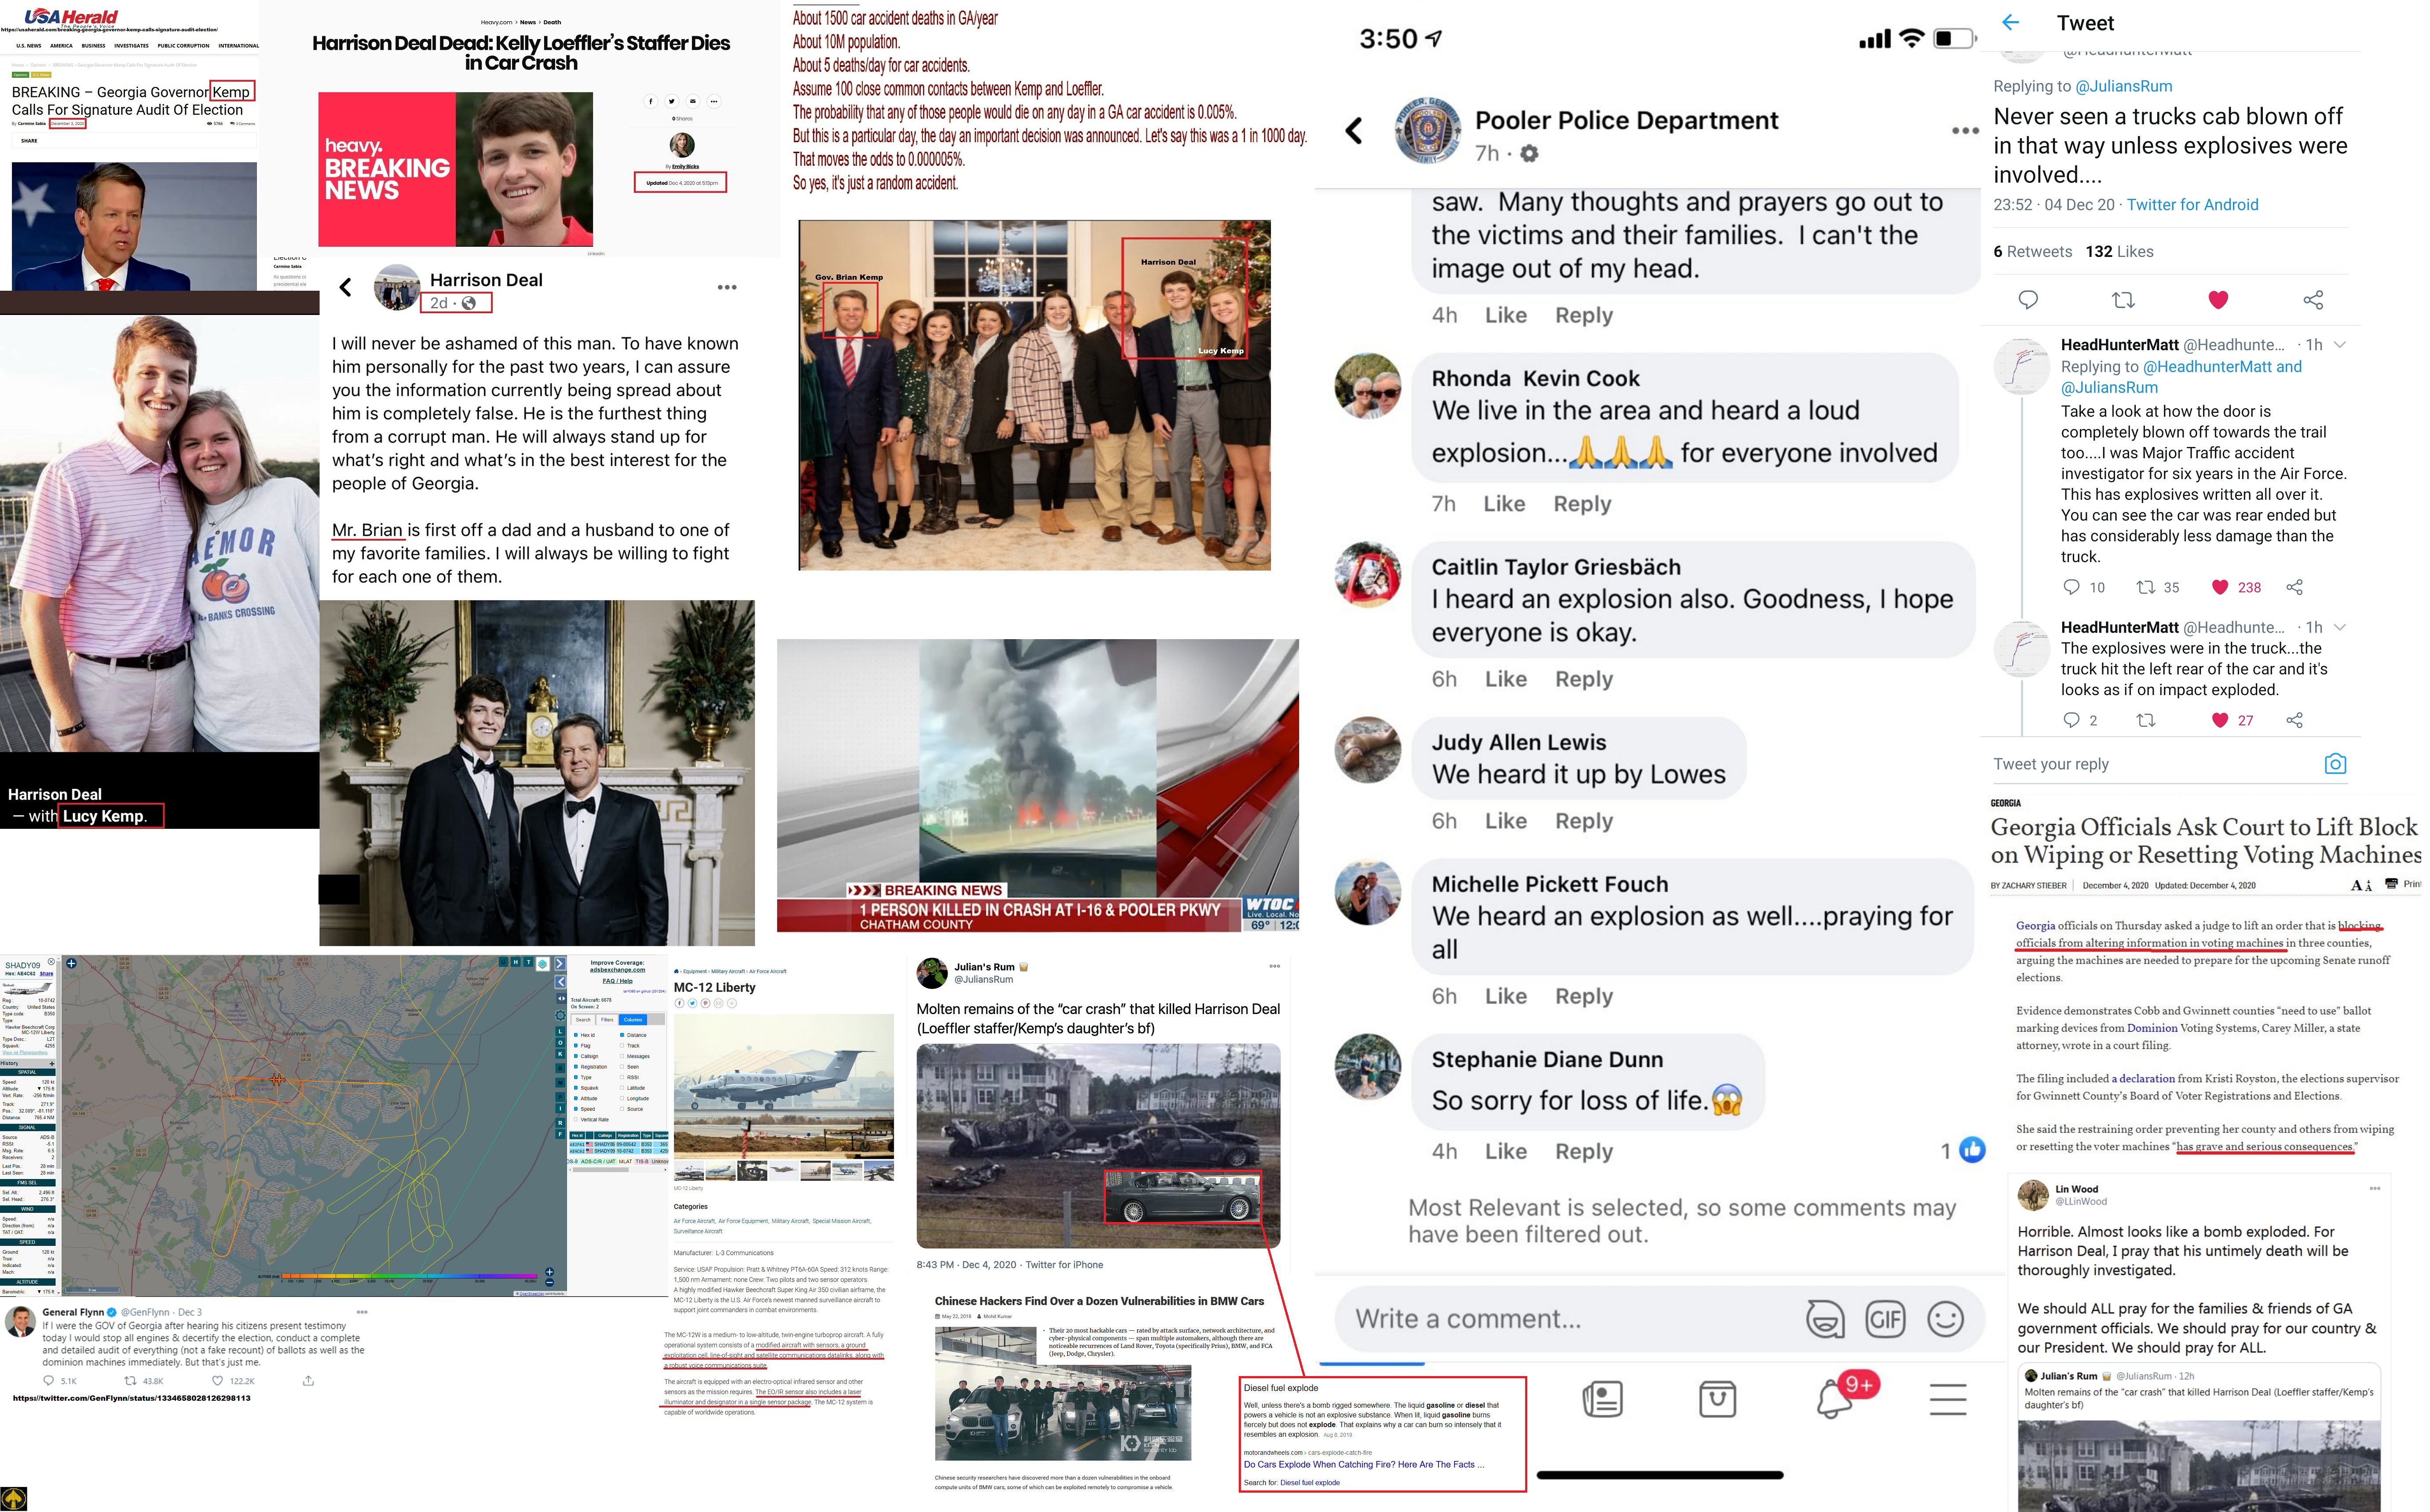This screenshot has height=1512, width=2430.
Task: Open the Twitter for Android link
Action: (x=2192, y=205)
